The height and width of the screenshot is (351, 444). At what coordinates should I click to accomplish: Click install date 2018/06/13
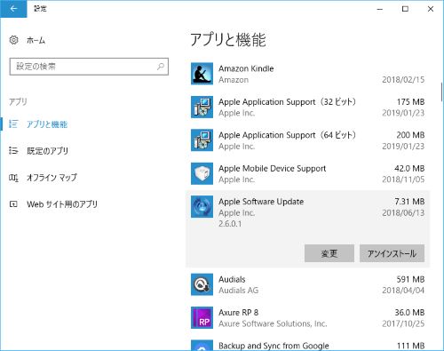(403, 213)
